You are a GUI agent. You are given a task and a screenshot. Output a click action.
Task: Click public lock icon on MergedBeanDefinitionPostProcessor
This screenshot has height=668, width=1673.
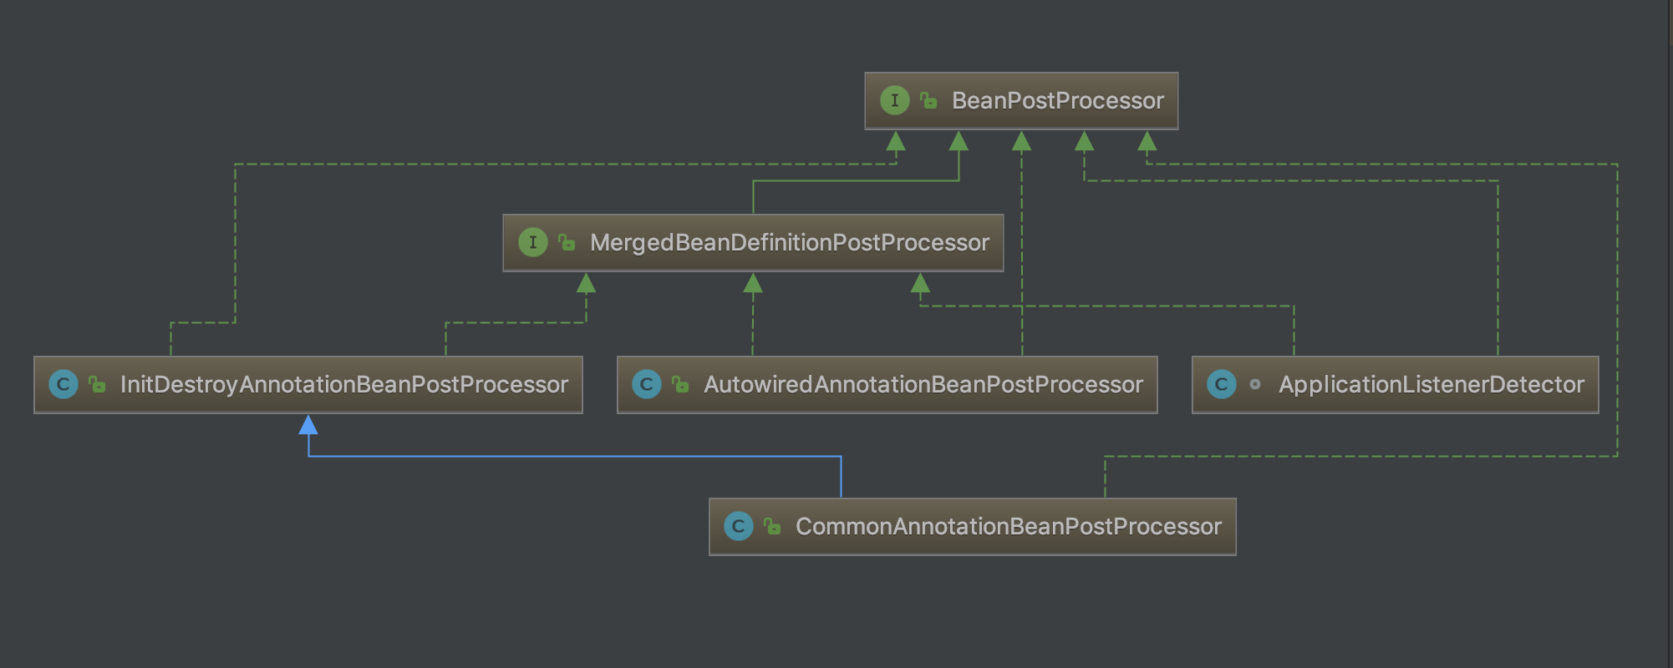[567, 242]
